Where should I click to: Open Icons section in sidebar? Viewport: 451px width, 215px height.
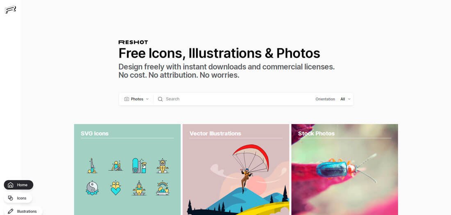[x=18, y=198]
